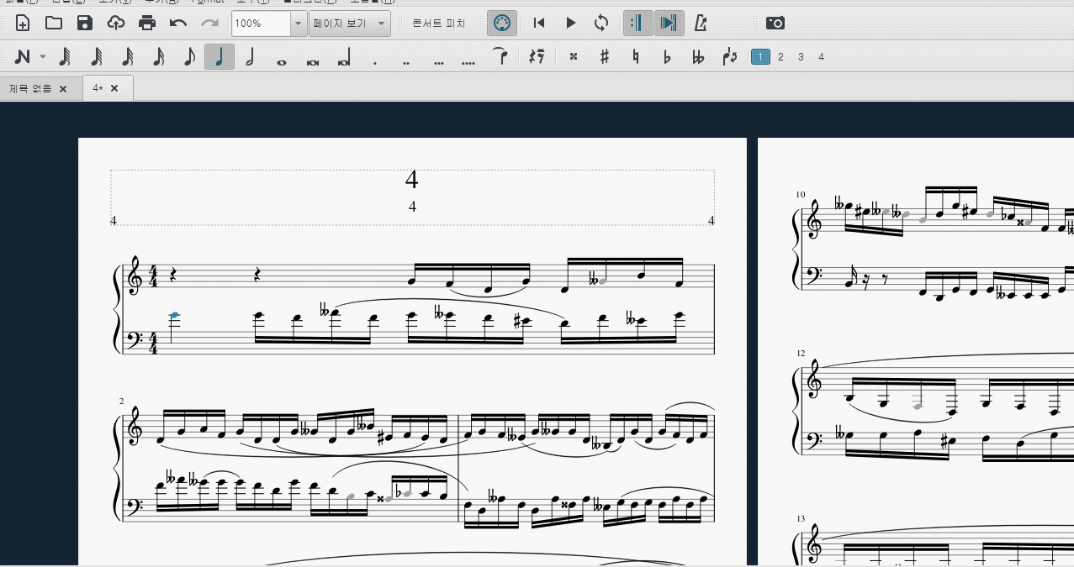This screenshot has width=1074, height=567.
Task: Toggle play repeats
Action: 638,23
